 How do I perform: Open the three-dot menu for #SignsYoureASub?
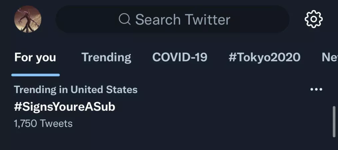click(x=316, y=89)
